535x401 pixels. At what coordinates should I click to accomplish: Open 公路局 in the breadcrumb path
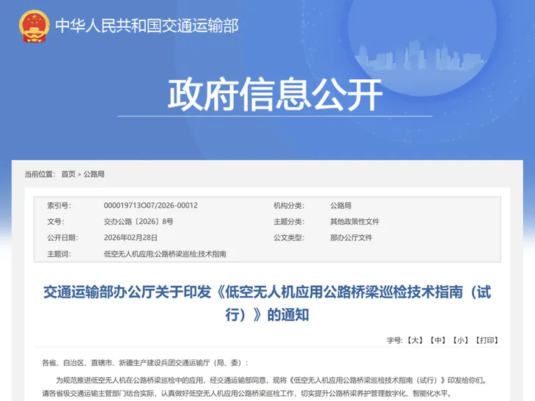[x=94, y=174]
